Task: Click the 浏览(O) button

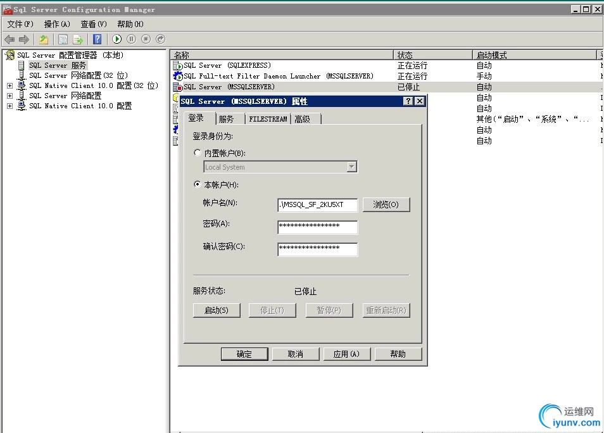Action: point(386,204)
